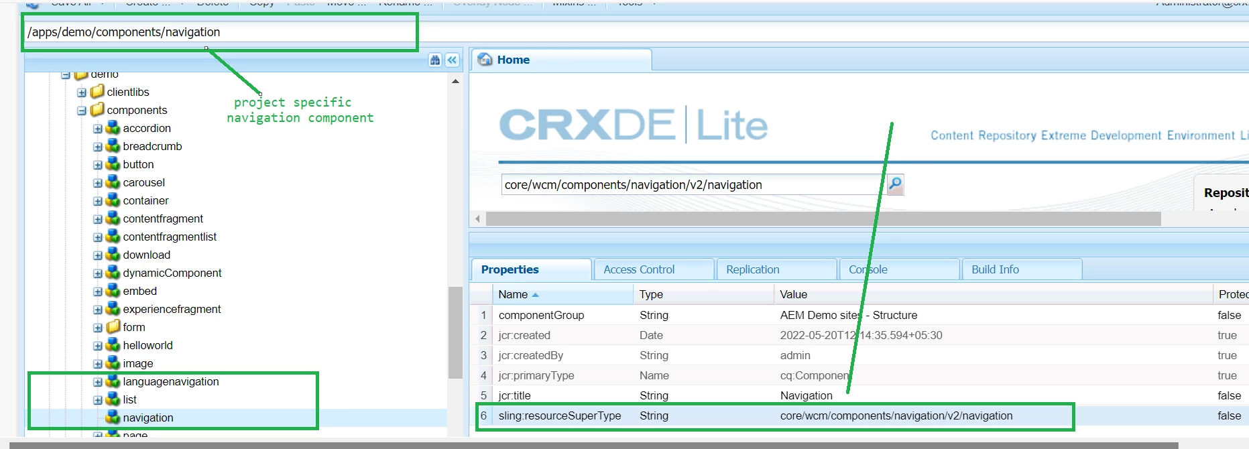This screenshot has width=1249, height=449.
Task: Click the helloworld component icon
Action: tap(113, 345)
